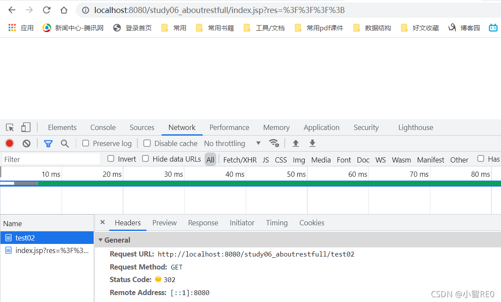Switch to the Performance tab

pos(229,127)
